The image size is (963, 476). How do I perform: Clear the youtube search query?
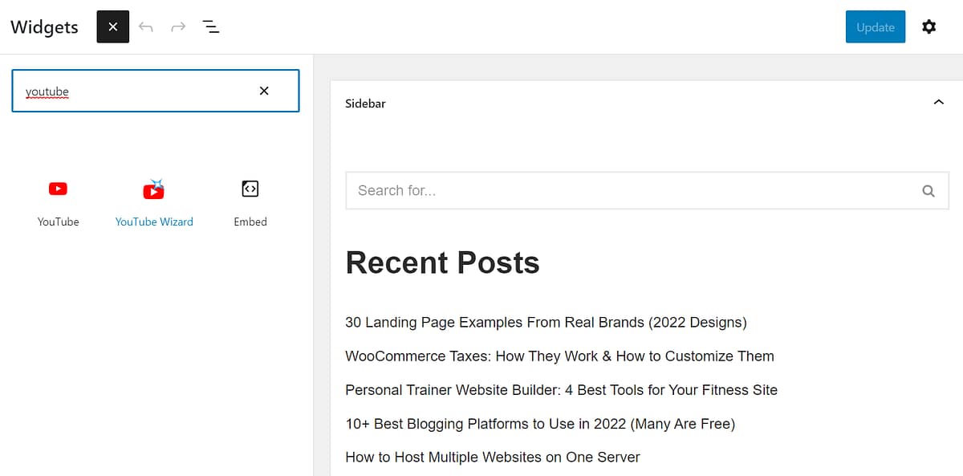click(264, 91)
